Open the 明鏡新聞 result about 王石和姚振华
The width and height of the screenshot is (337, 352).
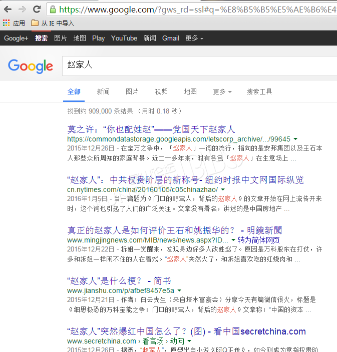pyautogui.click(x=174, y=230)
